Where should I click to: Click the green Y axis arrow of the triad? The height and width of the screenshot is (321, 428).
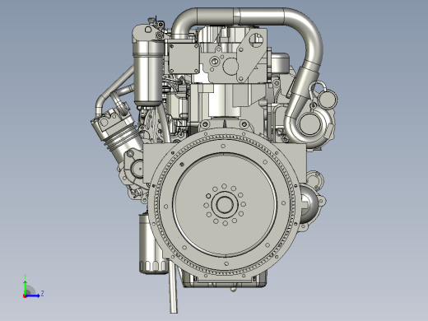(x=25, y=287)
